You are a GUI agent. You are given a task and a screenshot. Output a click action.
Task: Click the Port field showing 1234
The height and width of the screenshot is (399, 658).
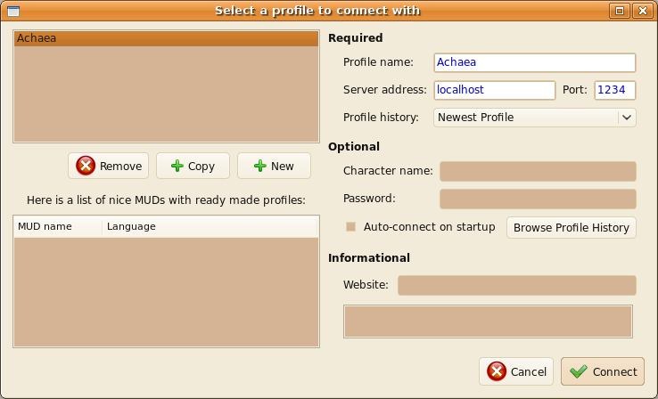(x=615, y=90)
